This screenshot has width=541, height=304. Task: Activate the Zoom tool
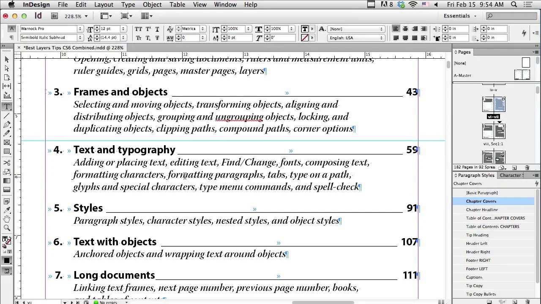point(7,228)
